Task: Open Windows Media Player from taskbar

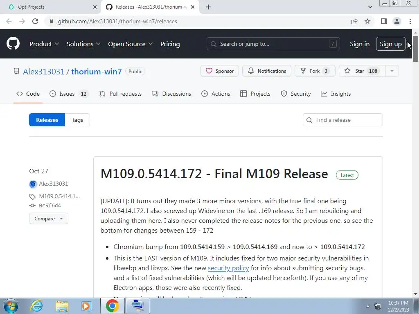Action: (x=87, y=306)
